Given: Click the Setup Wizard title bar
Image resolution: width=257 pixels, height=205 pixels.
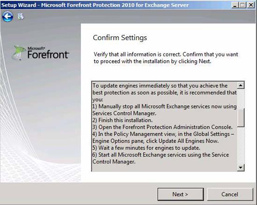Looking at the screenshot, I should (x=115, y=5).
